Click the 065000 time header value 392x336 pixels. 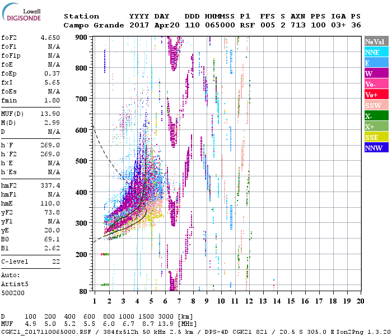220,25
